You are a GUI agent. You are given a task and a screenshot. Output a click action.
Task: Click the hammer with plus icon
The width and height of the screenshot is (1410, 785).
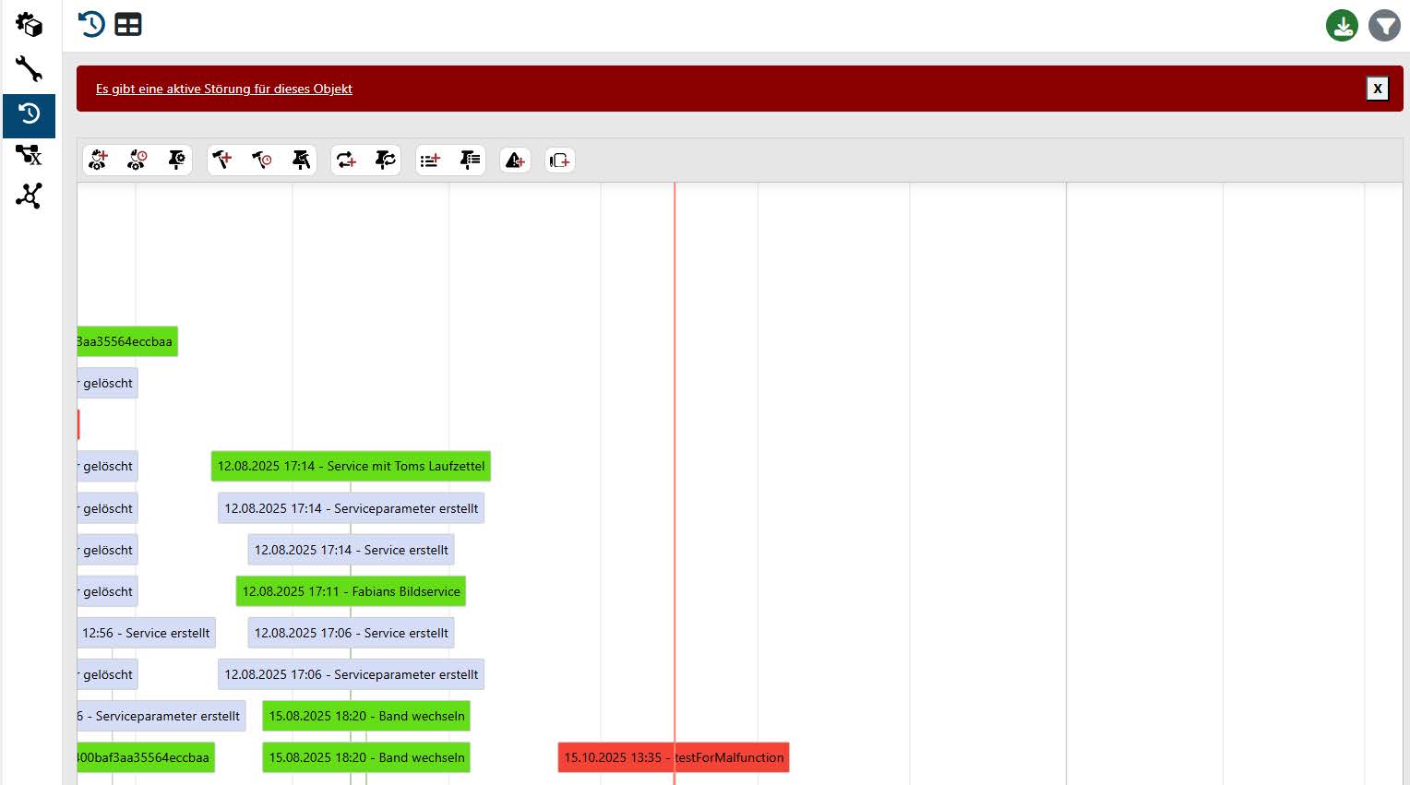pos(222,161)
